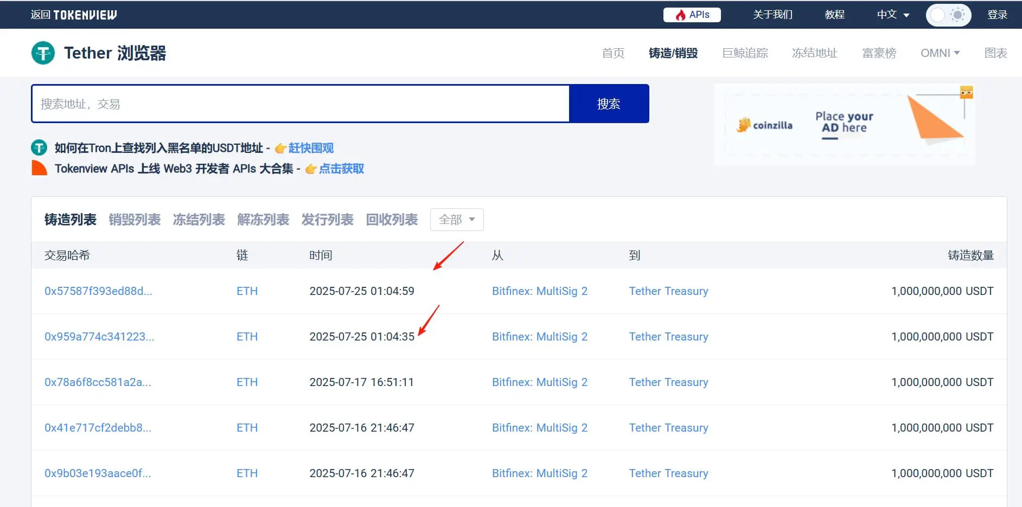This screenshot has width=1022, height=507.
Task: Go to 首页 nav item
Action: pyautogui.click(x=613, y=53)
